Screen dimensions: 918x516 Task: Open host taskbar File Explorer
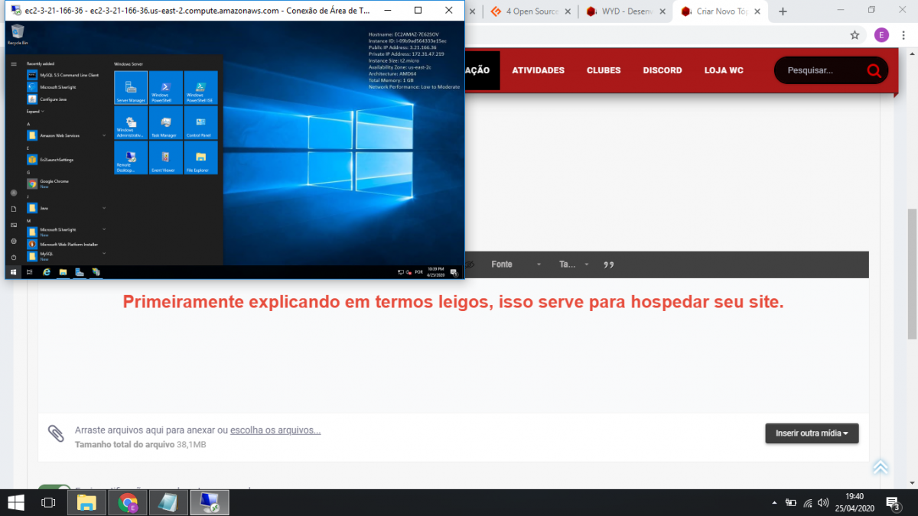point(86,502)
